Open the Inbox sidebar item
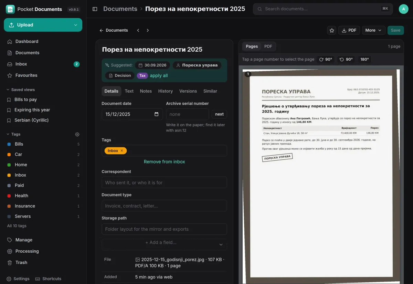413x284 pixels. [43, 64]
